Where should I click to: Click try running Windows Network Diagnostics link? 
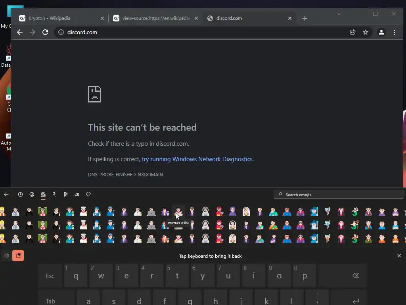pos(197,159)
